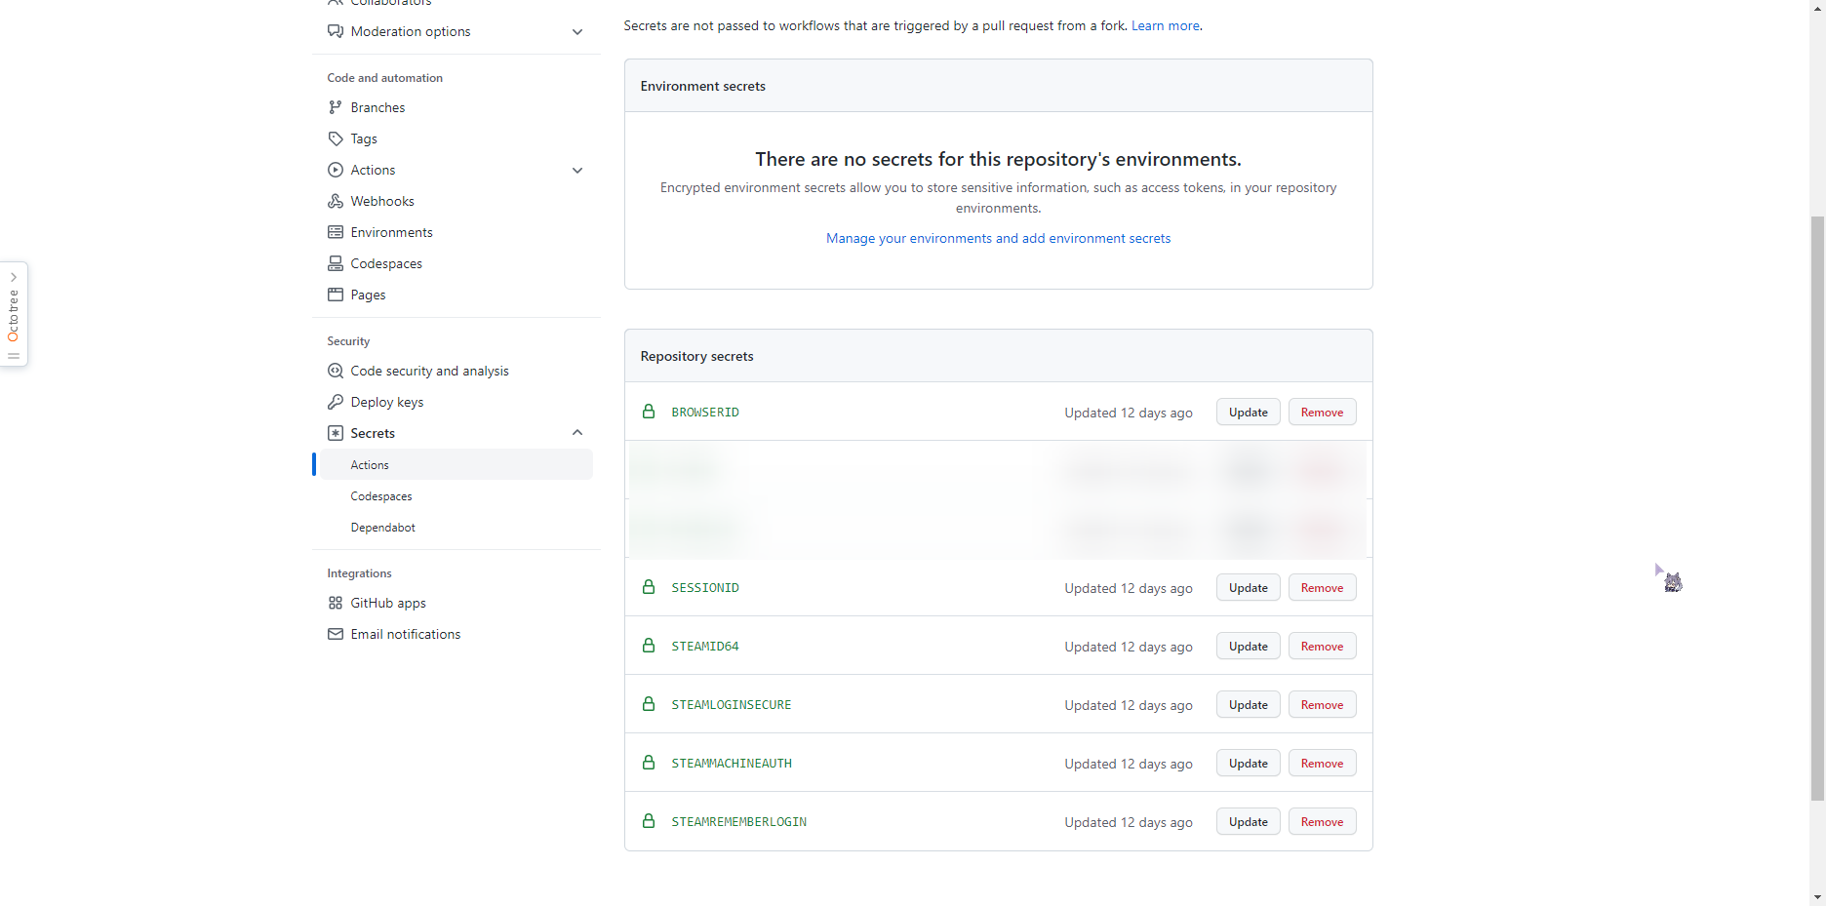Select Dependabot under Secrets
This screenshot has width=1826, height=906.
point(382,528)
